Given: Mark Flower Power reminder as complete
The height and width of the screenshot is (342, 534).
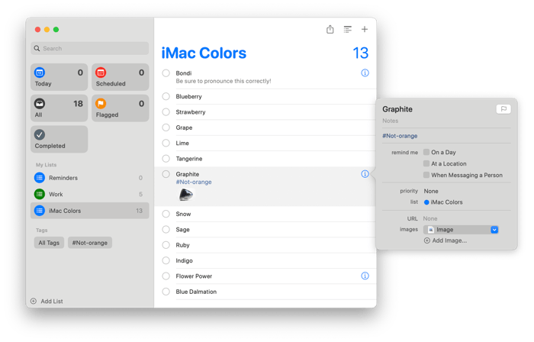Looking at the screenshot, I should pos(166,276).
